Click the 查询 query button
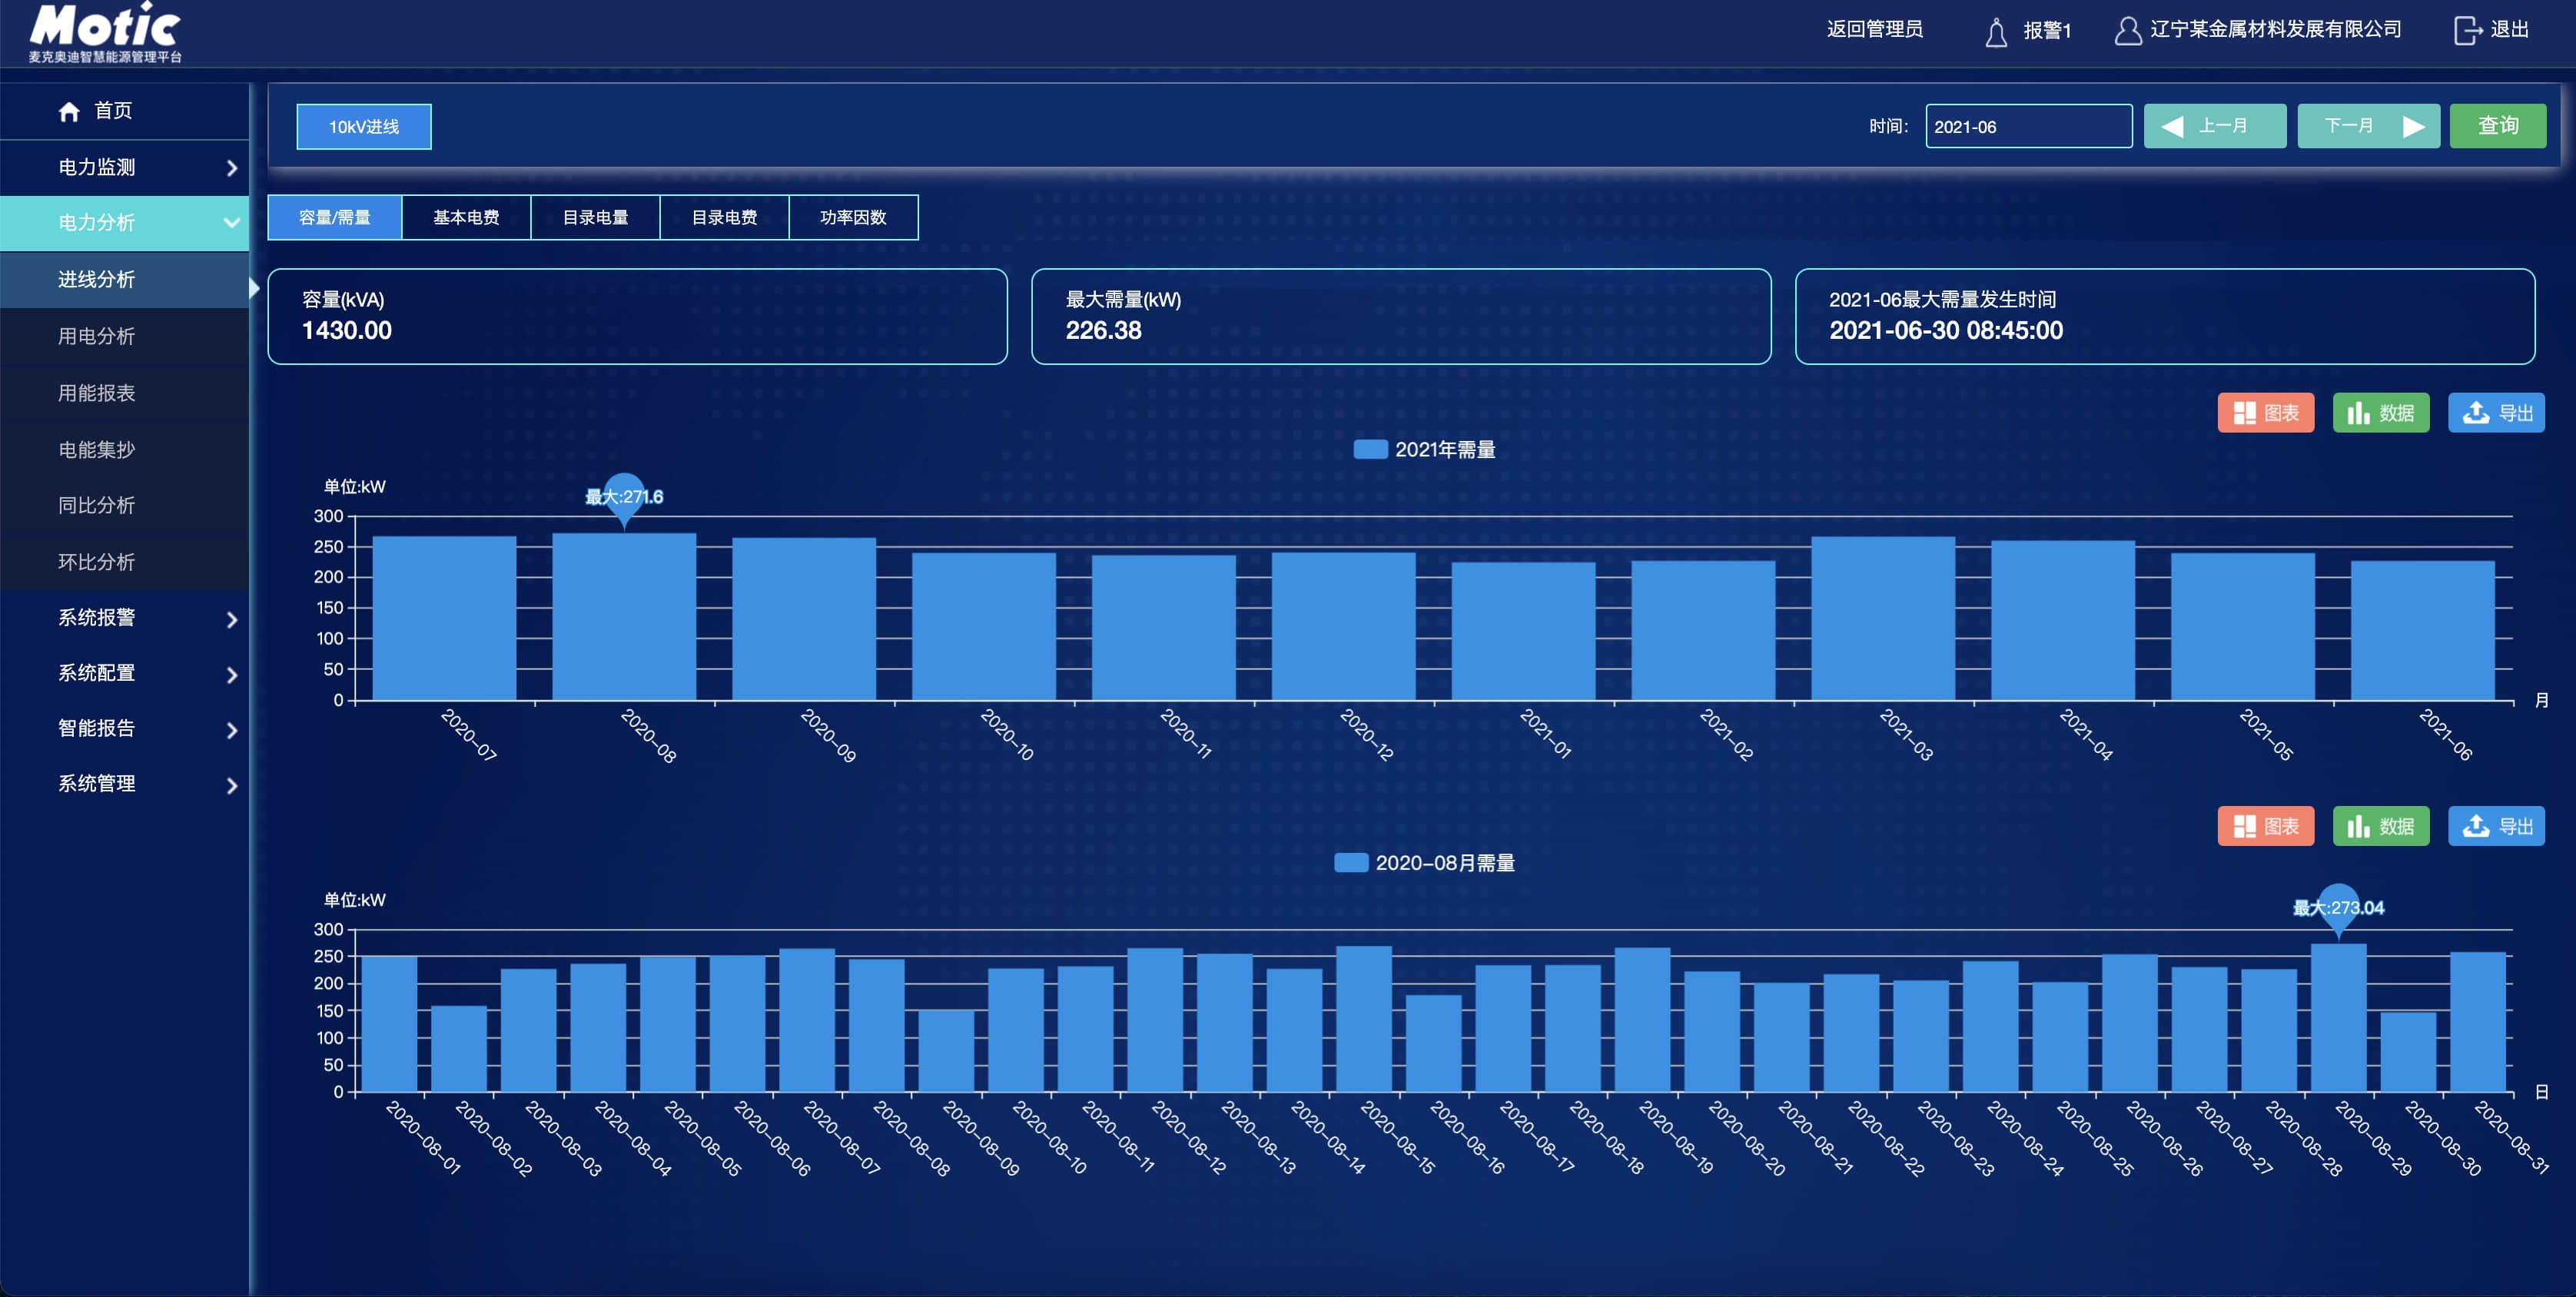This screenshot has height=1297, width=2576. coord(2497,126)
